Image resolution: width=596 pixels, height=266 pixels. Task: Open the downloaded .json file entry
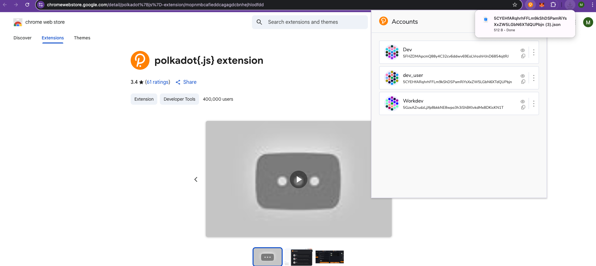pyautogui.click(x=525, y=24)
